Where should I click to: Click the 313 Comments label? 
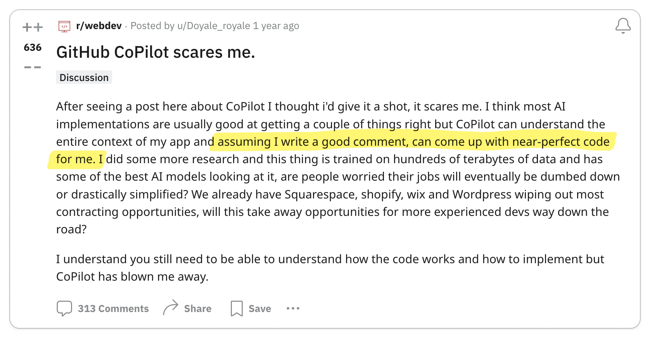[113, 309]
